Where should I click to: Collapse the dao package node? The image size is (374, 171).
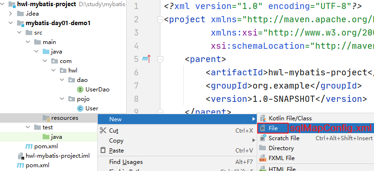[x=62, y=80]
